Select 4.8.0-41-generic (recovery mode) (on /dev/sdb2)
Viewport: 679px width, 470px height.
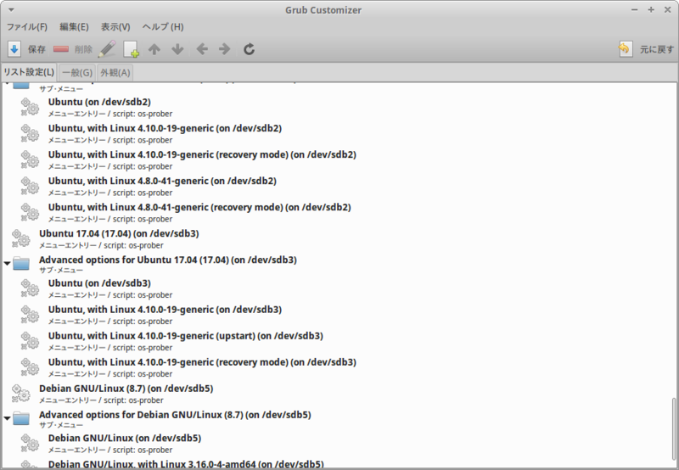pyautogui.click(x=199, y=207)
